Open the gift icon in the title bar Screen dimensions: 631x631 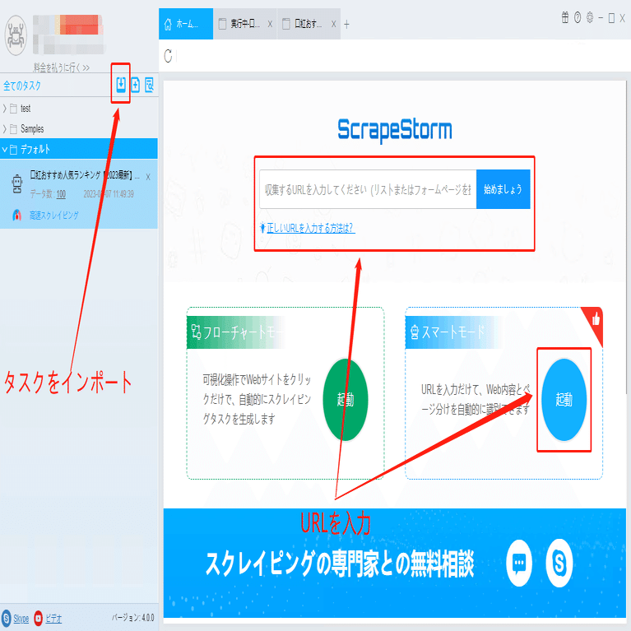[565, 18]
